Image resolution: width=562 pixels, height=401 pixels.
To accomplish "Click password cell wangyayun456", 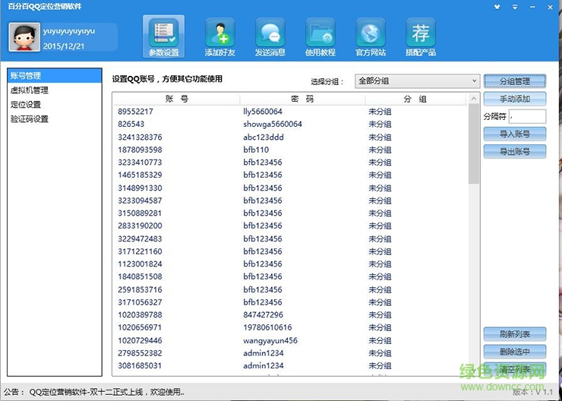I will (270, 340).
